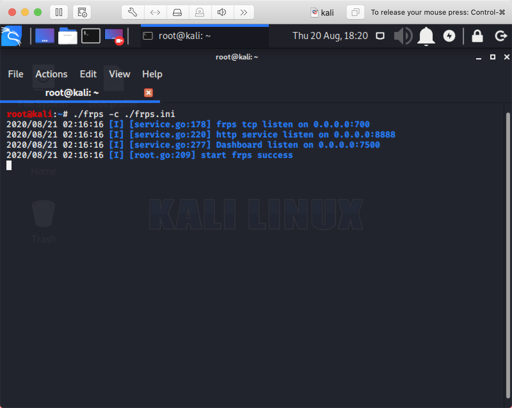Image resolution: width=512 pixels, height=408 pixels.
Task: Launch terminal emulator from the panel
Action: (x=91, y=36)
